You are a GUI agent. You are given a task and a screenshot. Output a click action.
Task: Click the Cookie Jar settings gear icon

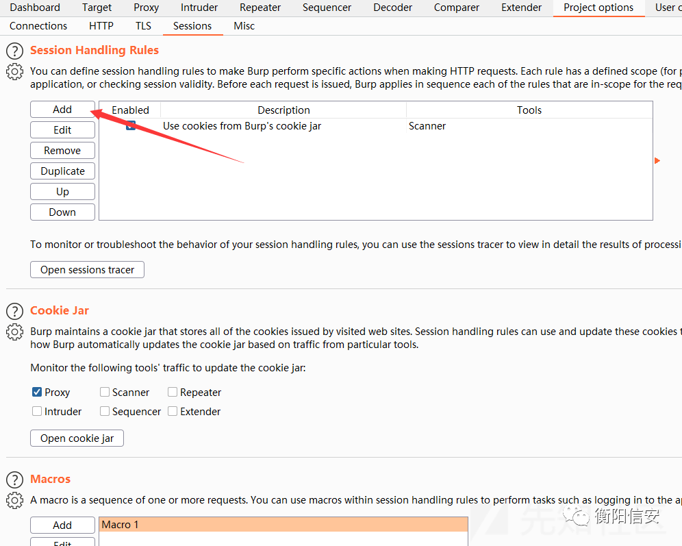[x=14, y=332]
